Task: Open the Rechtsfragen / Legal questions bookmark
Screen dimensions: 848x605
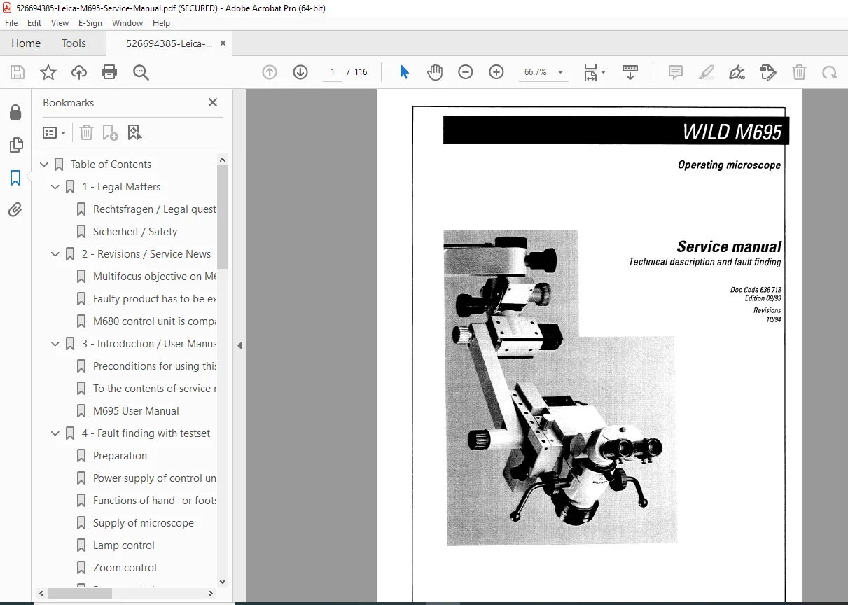Action: click(155, 209)
